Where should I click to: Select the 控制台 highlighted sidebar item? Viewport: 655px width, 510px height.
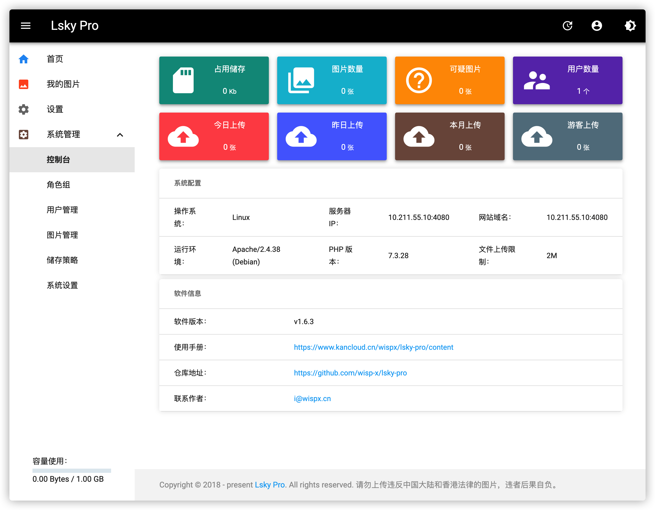[58, 160]
